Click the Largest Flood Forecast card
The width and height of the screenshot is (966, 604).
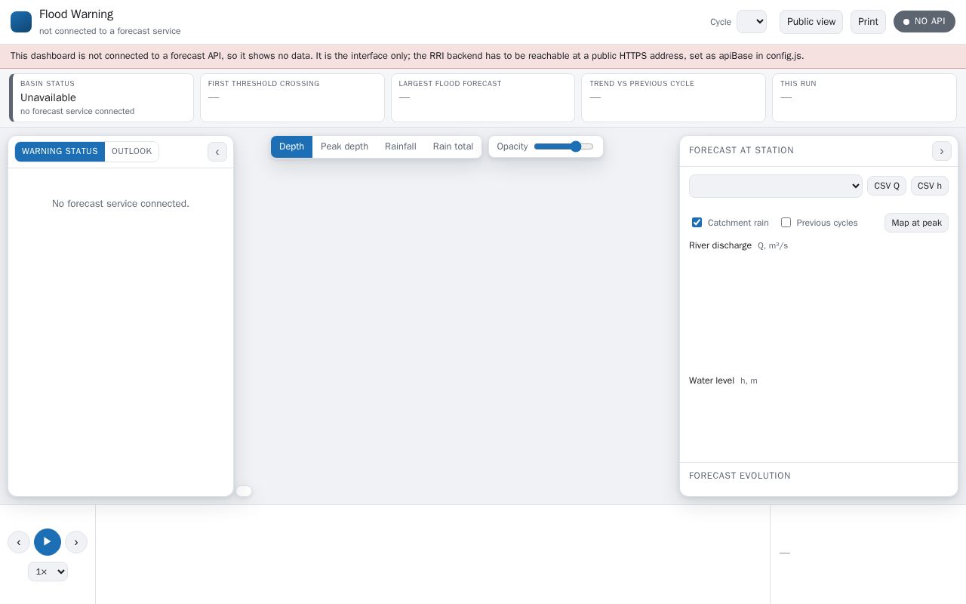coord(483,97)
